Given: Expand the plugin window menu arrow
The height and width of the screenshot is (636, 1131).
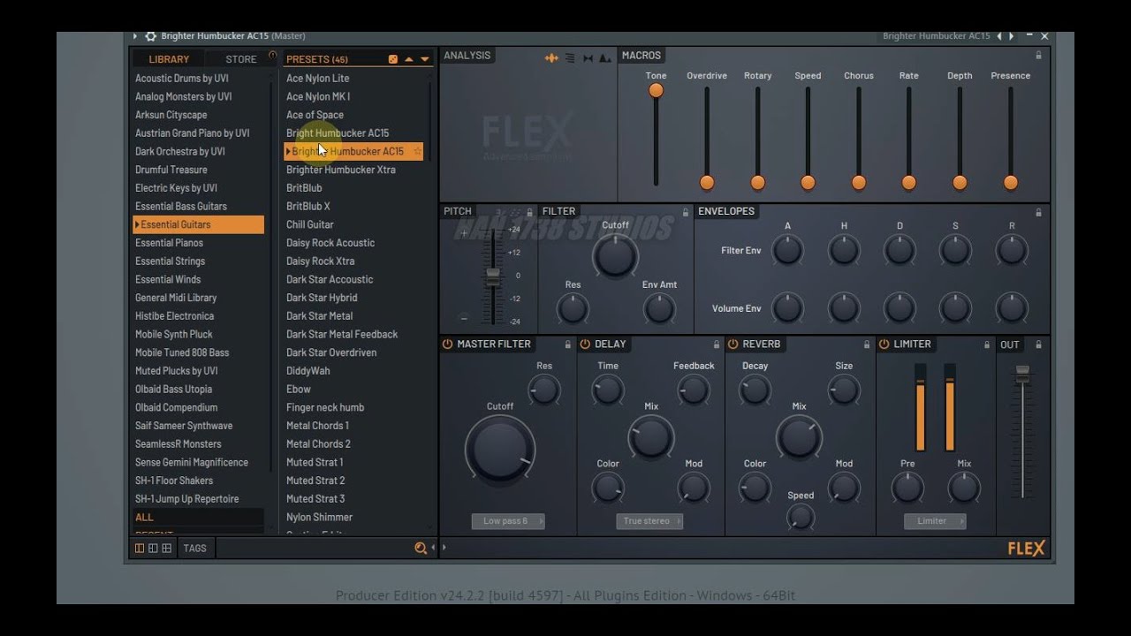Looking at the screenshot, I should click(x=135, y=36).
